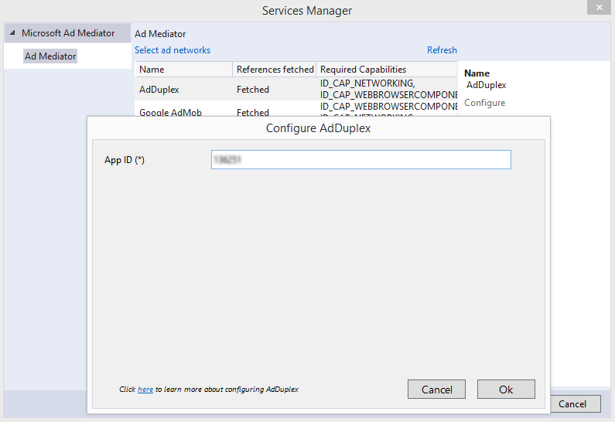The width and height of the screenshot is (615, 422).
Task: Confirm with the Ok button
Action: (x=506, y=389)
